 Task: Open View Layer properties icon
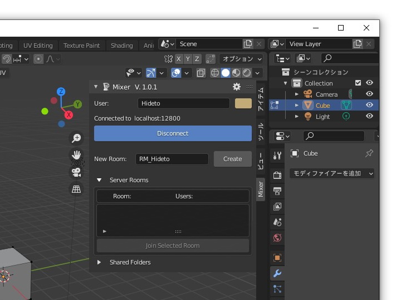pyautogui.click(x=277, y=206)
